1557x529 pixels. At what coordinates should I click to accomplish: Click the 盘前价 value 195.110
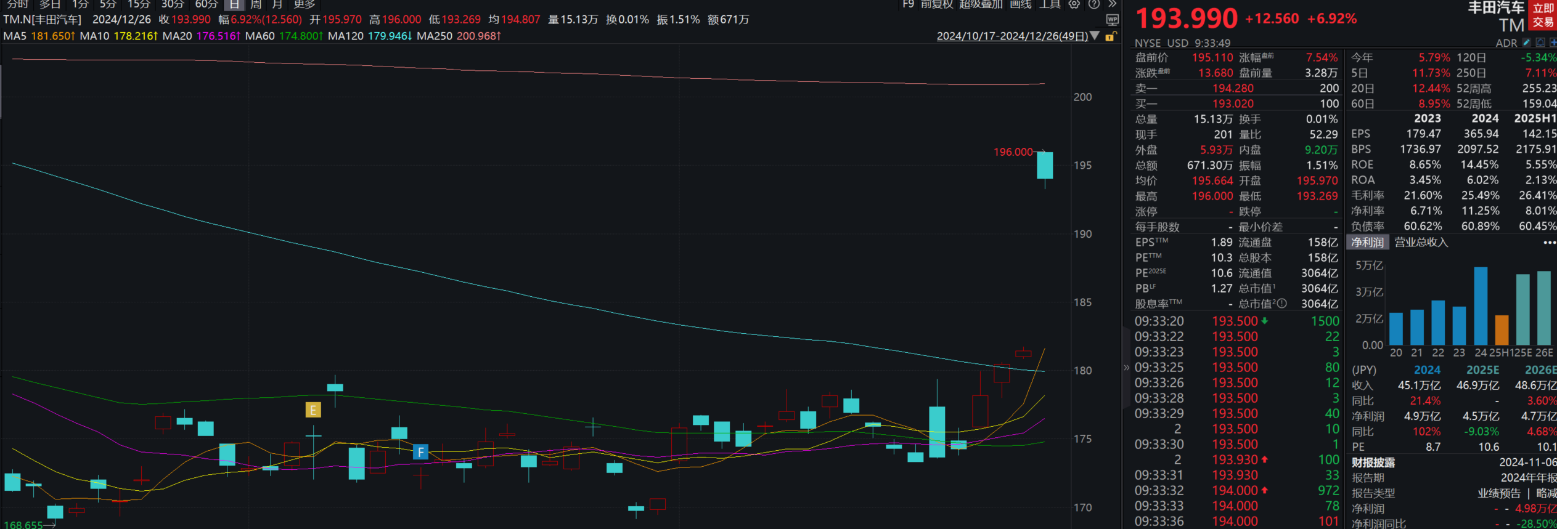pyautogui.click(x=1212, y=58)
